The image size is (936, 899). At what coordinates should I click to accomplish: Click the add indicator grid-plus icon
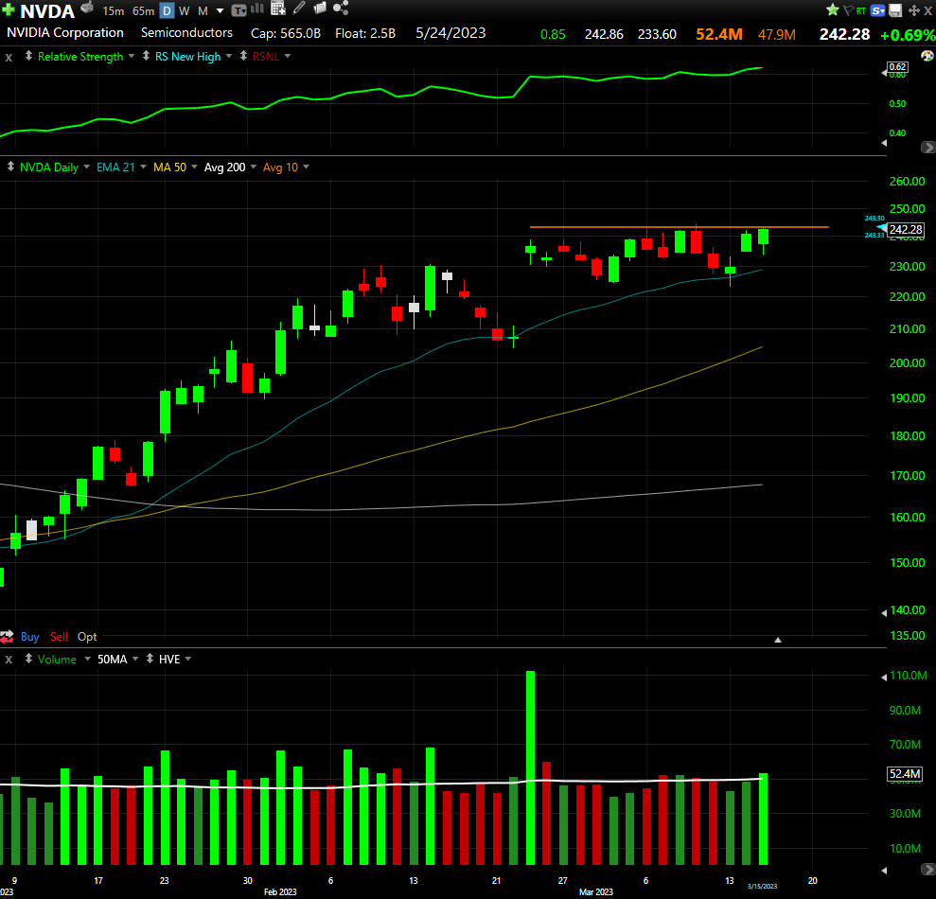277,8
